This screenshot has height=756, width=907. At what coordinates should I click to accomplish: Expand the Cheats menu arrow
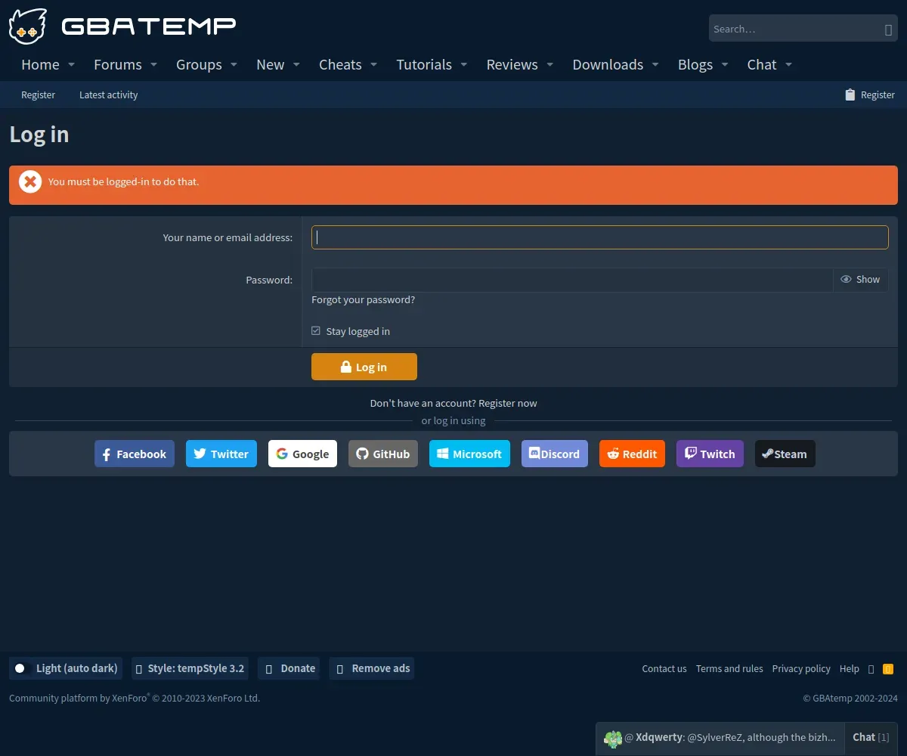[373, 65]
